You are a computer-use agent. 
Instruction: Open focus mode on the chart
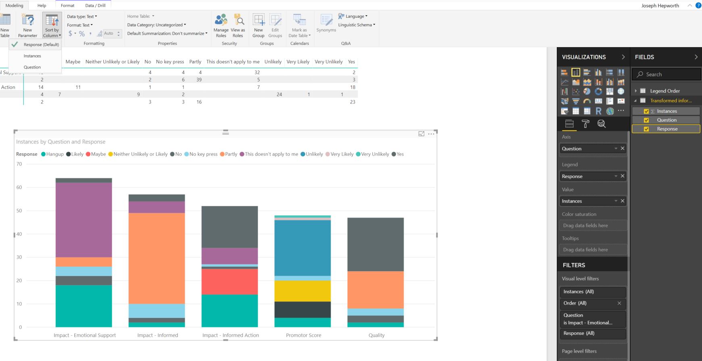421,134
